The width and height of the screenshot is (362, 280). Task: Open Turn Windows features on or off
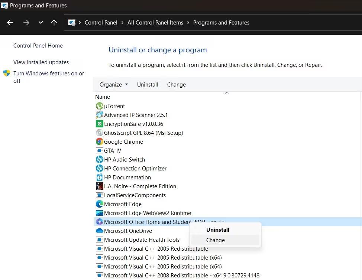pyautogui.click(x=48, y=77)
